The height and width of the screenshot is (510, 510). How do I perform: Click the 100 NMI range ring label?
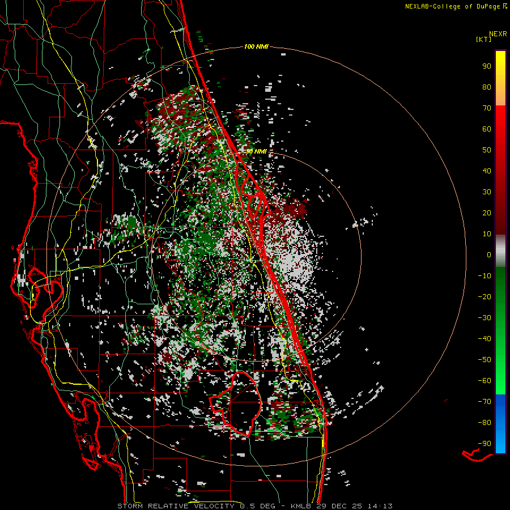click(256, 47)
